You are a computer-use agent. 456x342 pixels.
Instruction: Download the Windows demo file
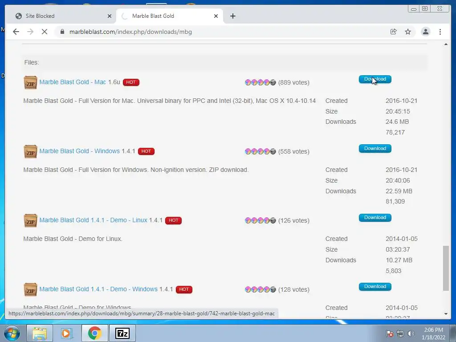click(375, 286)
